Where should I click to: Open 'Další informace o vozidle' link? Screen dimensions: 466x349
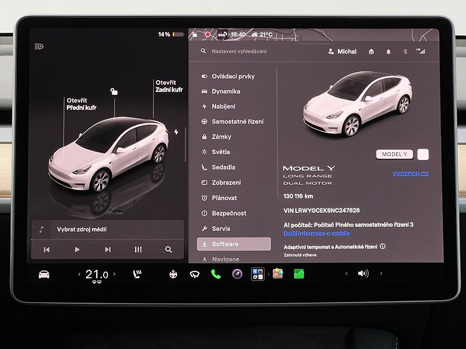pos(317,234)
